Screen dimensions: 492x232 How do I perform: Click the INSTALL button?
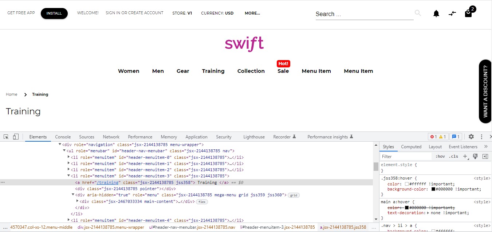(x=54, y=13)
